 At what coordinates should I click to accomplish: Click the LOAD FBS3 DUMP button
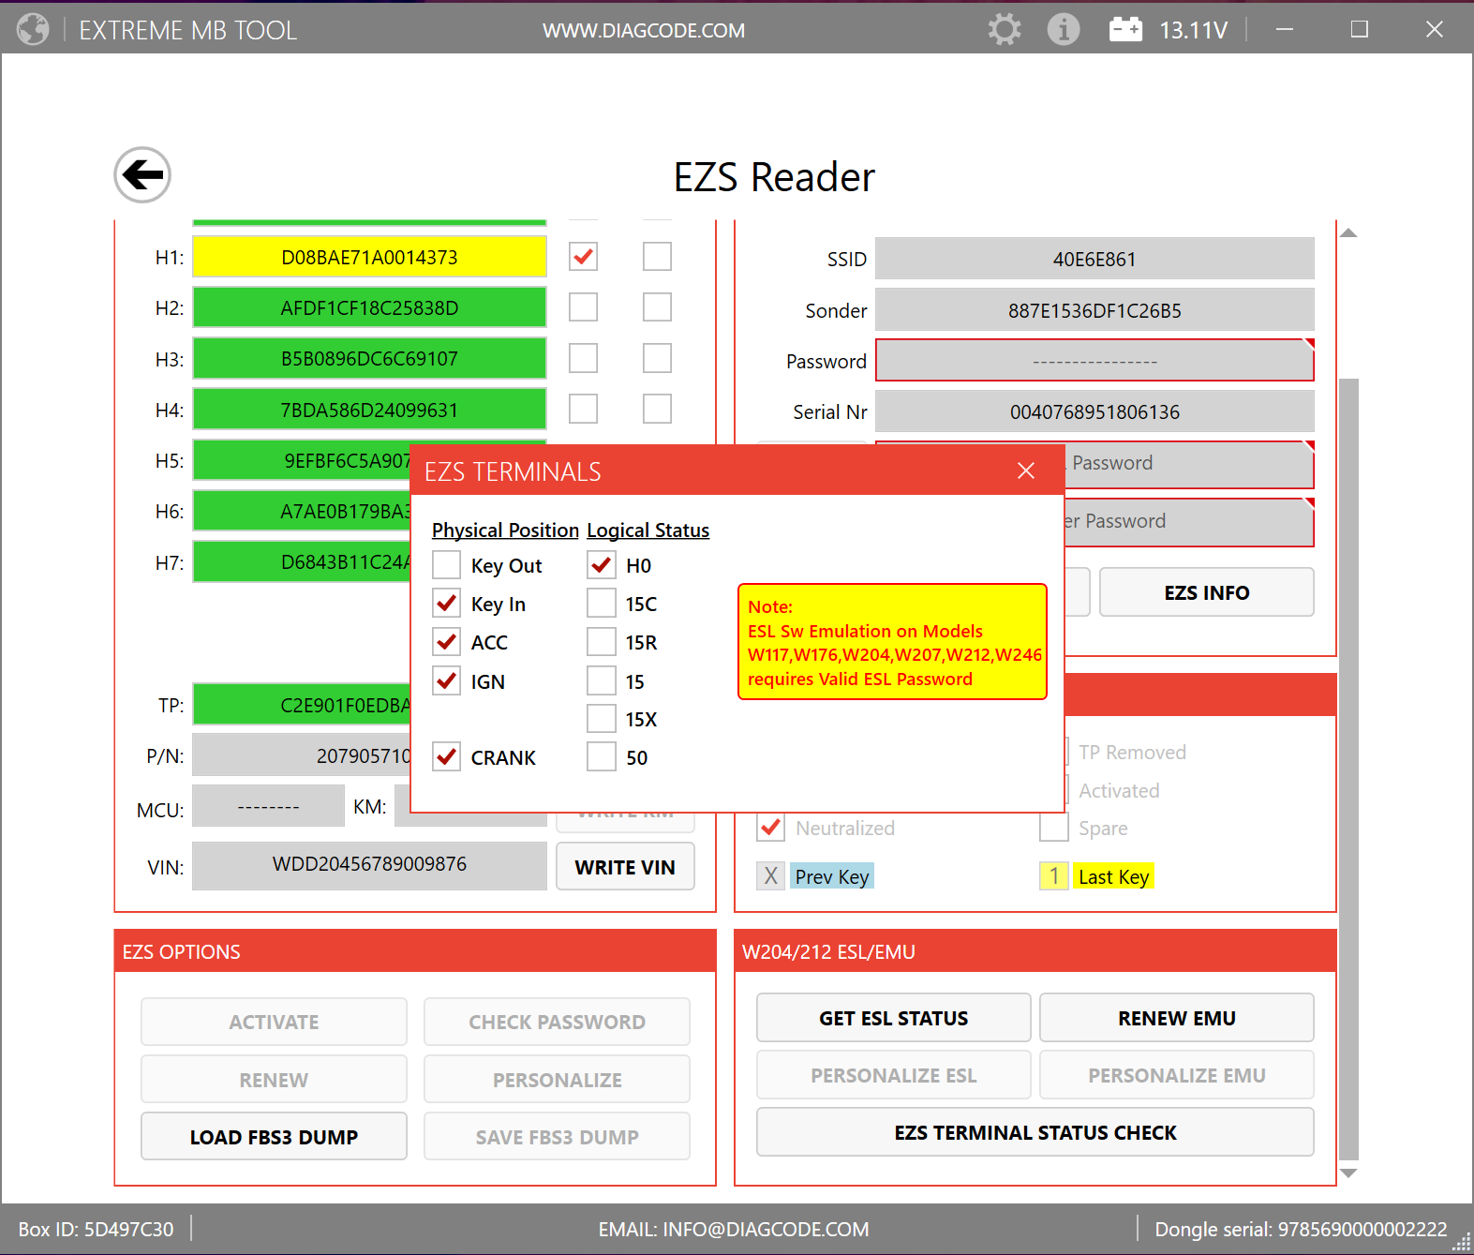pyautogui.click(x=274, y=1137)
